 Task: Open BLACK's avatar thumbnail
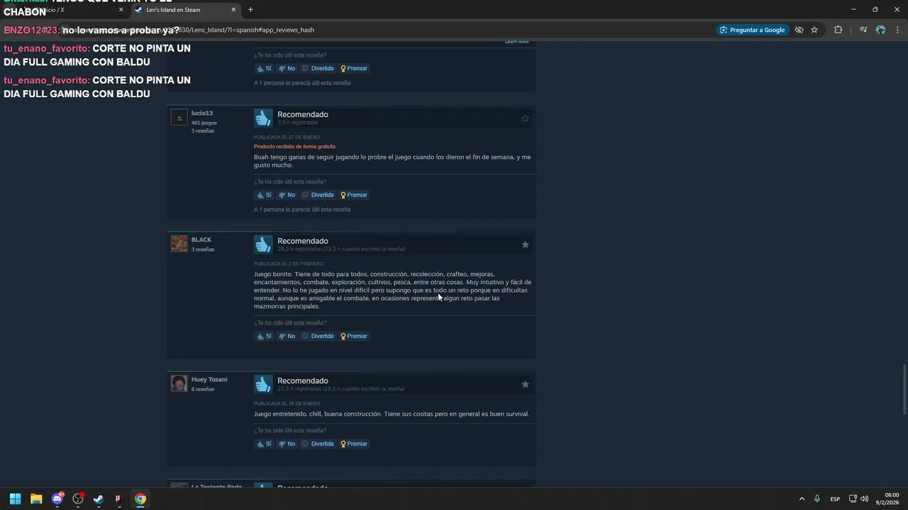[179, 244]
